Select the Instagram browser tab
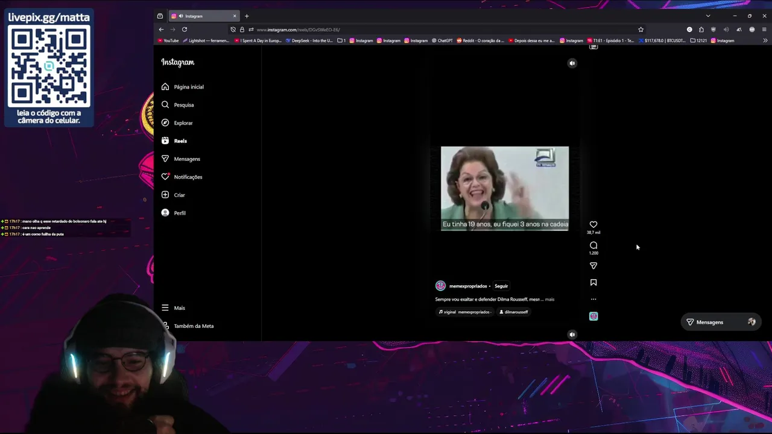This screenshot has height=434, width=772. pyautogui.click(x=204, y=16)
